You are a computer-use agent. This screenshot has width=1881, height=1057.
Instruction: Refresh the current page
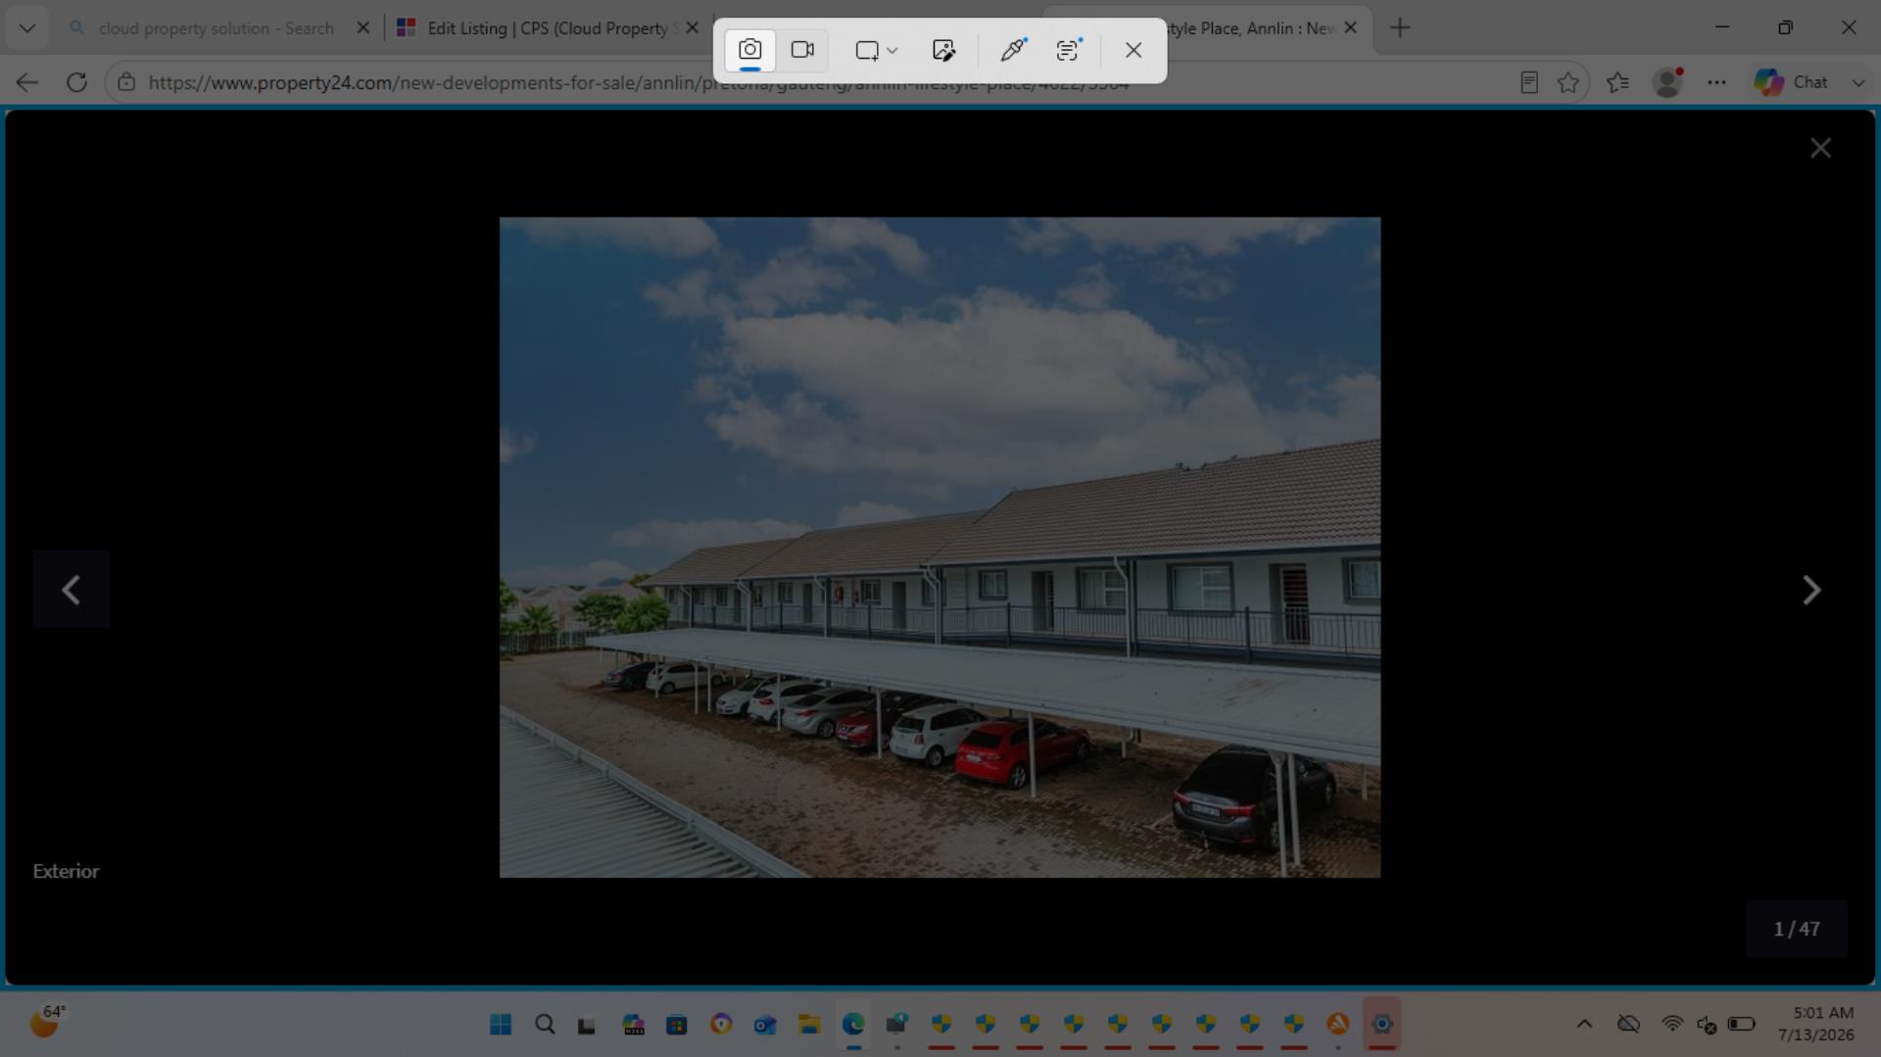(x=76, y=82)
